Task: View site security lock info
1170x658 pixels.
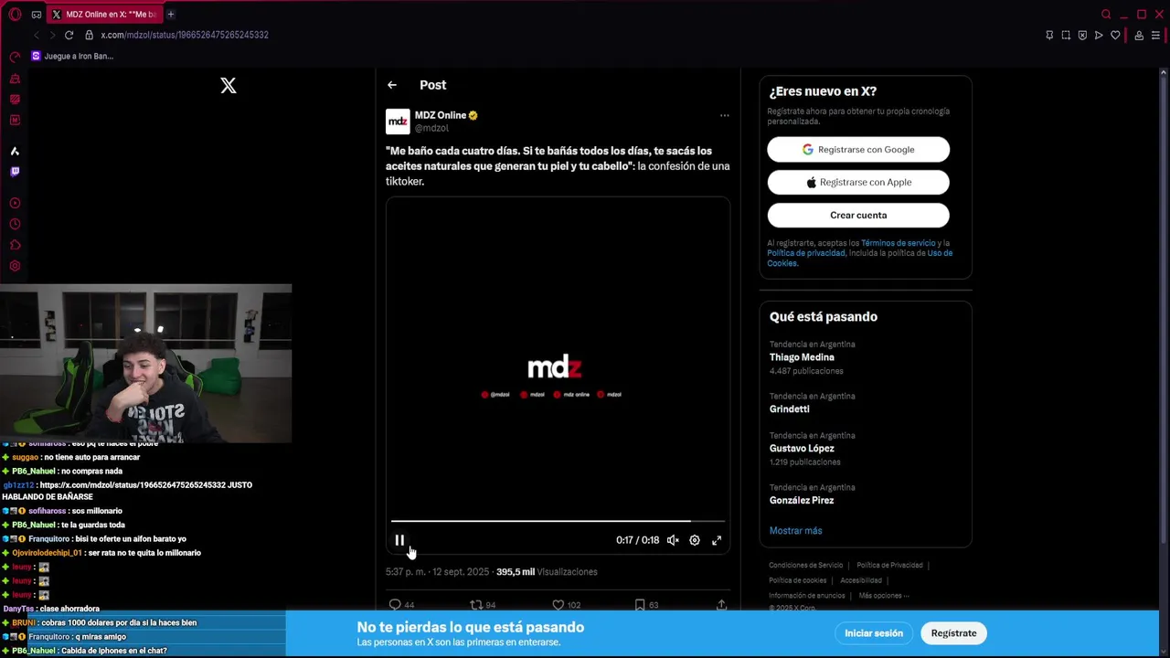Action: tap(89, 35)
